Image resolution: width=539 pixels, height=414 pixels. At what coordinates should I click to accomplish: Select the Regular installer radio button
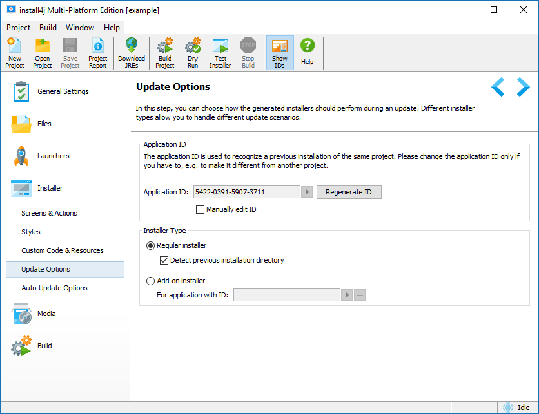click(x=150, y=246)
